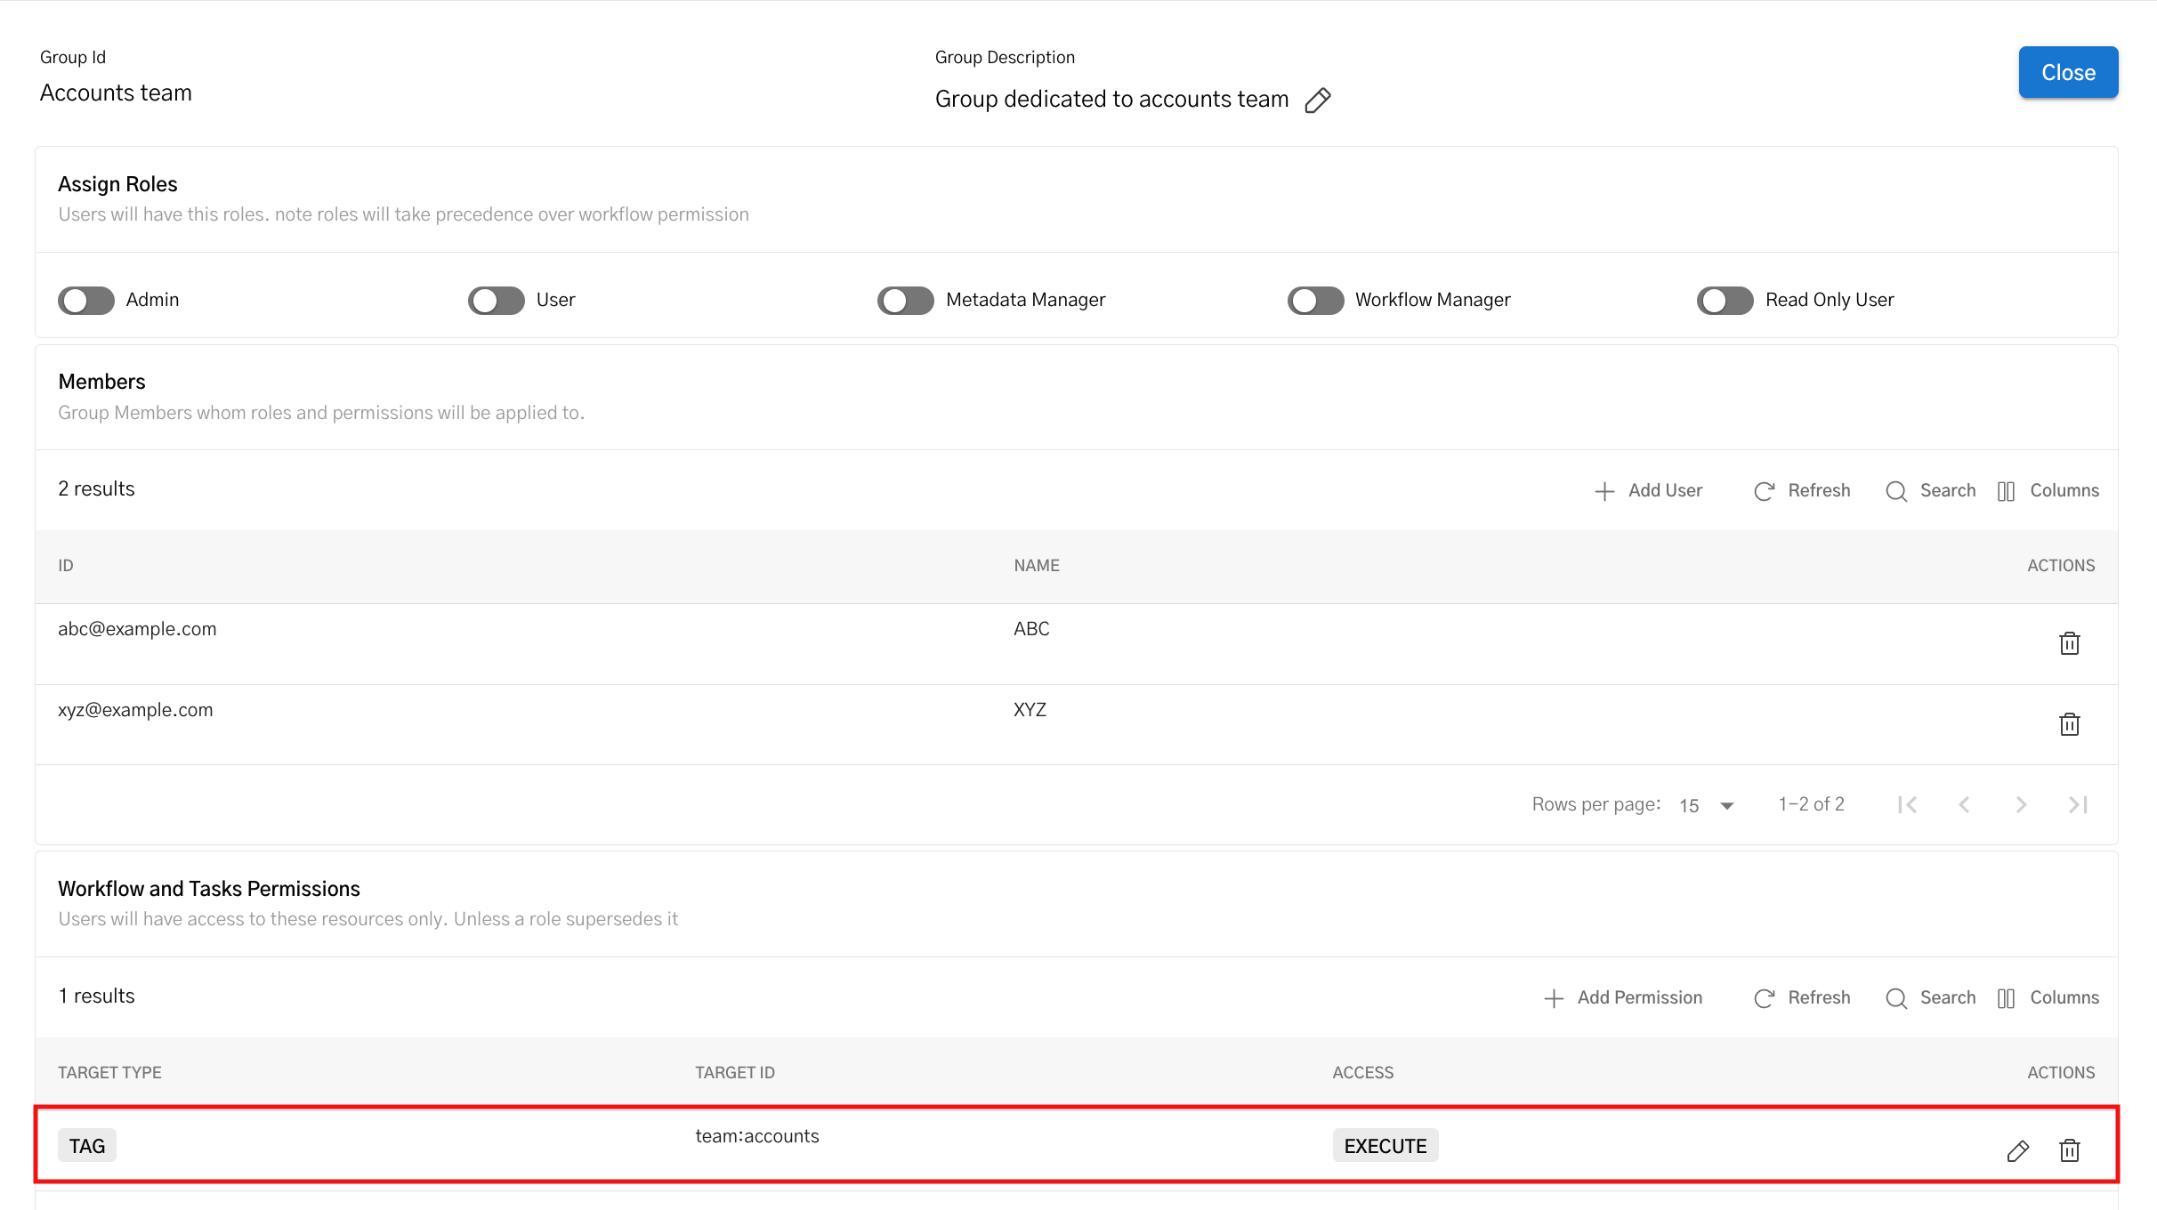
Task: Click the Close button
Action: pyautogui.click(x=2068, y=72)
